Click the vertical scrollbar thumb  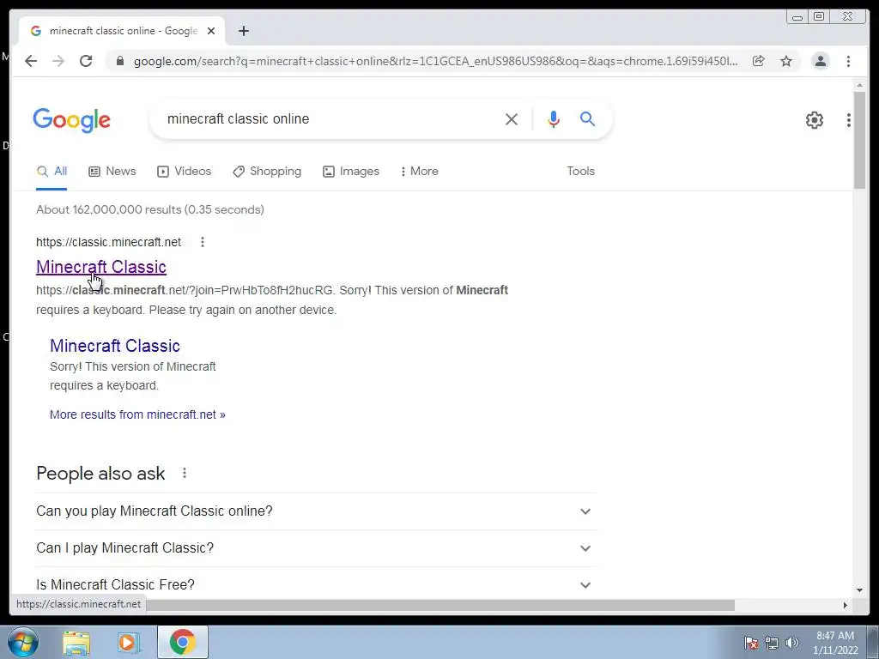click(859, 140)
